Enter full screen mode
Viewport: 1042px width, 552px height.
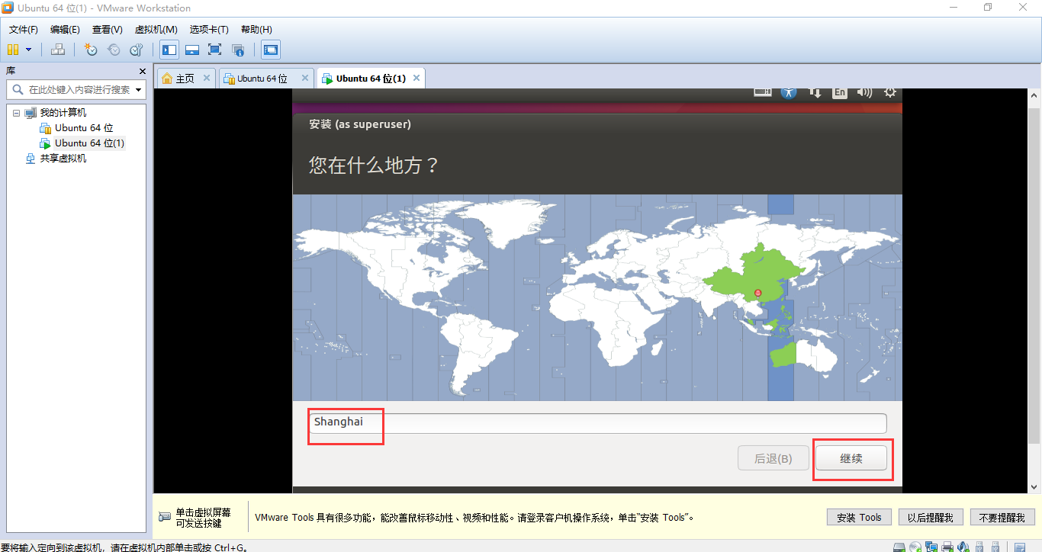[x=214, y=50]
